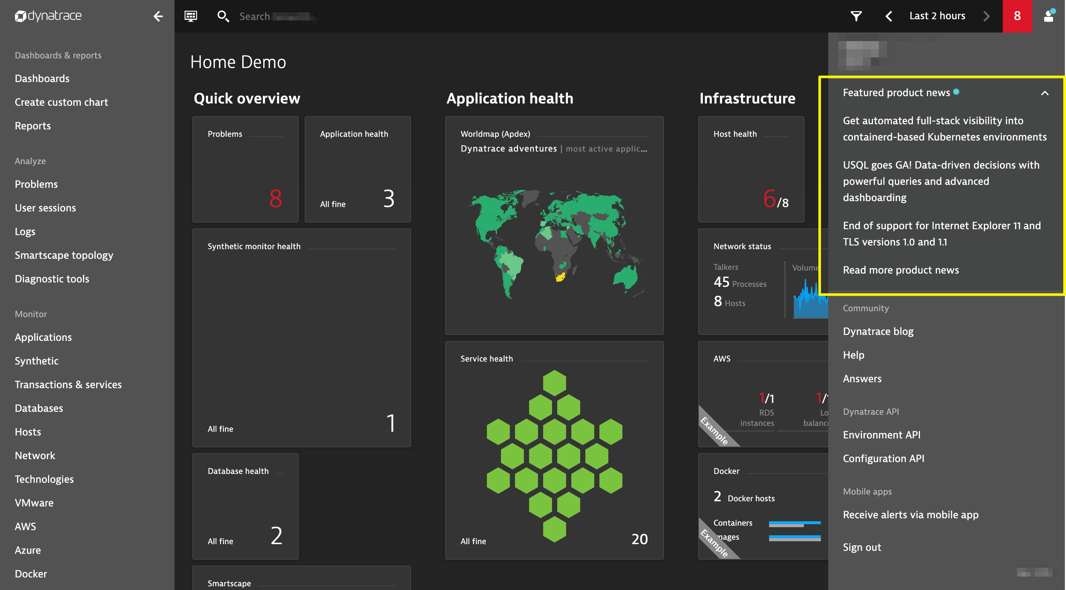Click the user profile avatar icon
The width and height of the screenshot is (1066, 590).
tap(1049, 16)
